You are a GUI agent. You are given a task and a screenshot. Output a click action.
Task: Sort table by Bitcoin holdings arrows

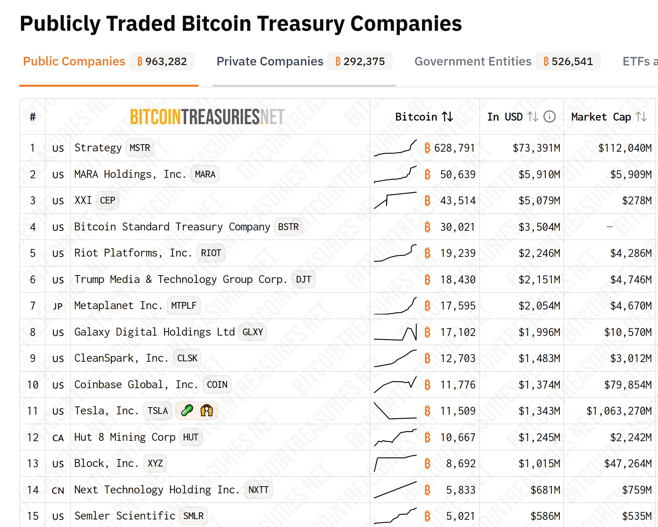click(x=447, y=117)
